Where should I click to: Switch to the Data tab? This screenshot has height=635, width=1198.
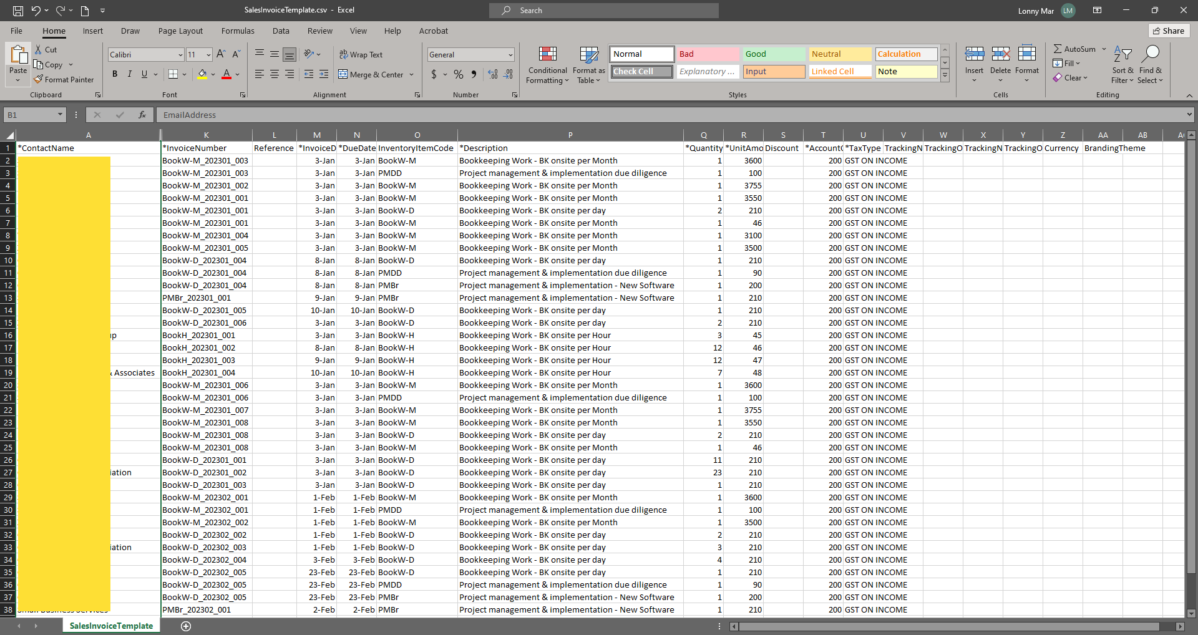tap(281, 31)
